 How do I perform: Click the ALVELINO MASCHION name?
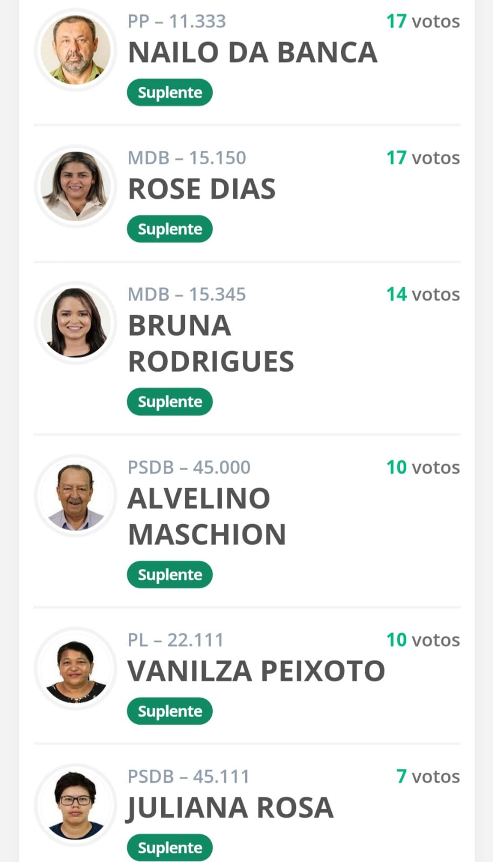(206, 516)
